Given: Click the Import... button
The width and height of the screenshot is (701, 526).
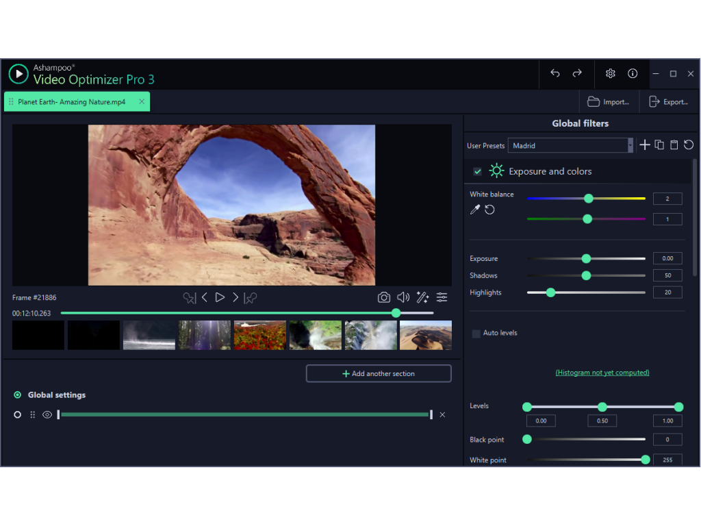Looking at the screenshot, I should click(609, 102).
